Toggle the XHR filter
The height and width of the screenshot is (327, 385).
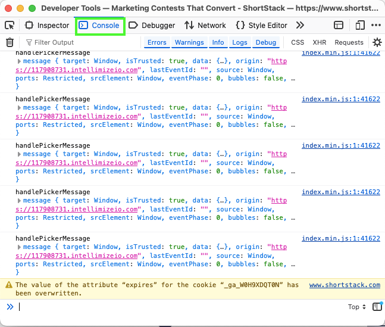pos(319,42)
